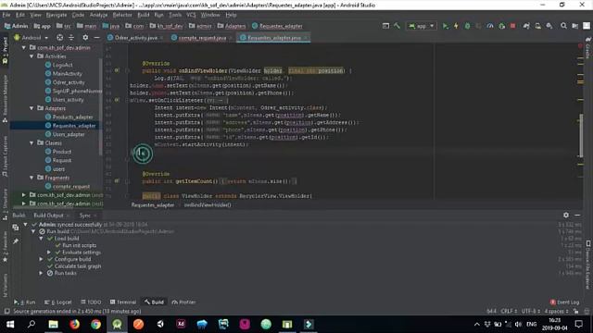The height and width of the screenshot is (333, 593).
Task: Open Chrome from the taskbar
Action: pyautogui.click(x=95, y=325)
